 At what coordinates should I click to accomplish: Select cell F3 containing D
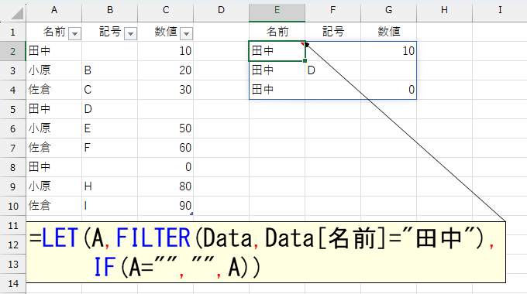click(x=332, y=70)
